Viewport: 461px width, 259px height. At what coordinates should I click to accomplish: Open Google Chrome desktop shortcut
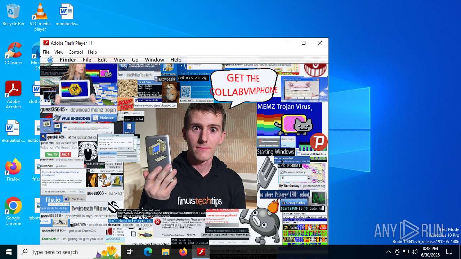click(x=13, y=212)
